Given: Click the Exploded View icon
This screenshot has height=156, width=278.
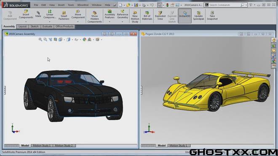Looking at the screenshot, I should point(160,16).
